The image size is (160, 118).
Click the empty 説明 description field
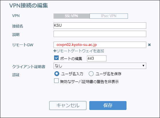pyautogui.click(x=100, y=34)
